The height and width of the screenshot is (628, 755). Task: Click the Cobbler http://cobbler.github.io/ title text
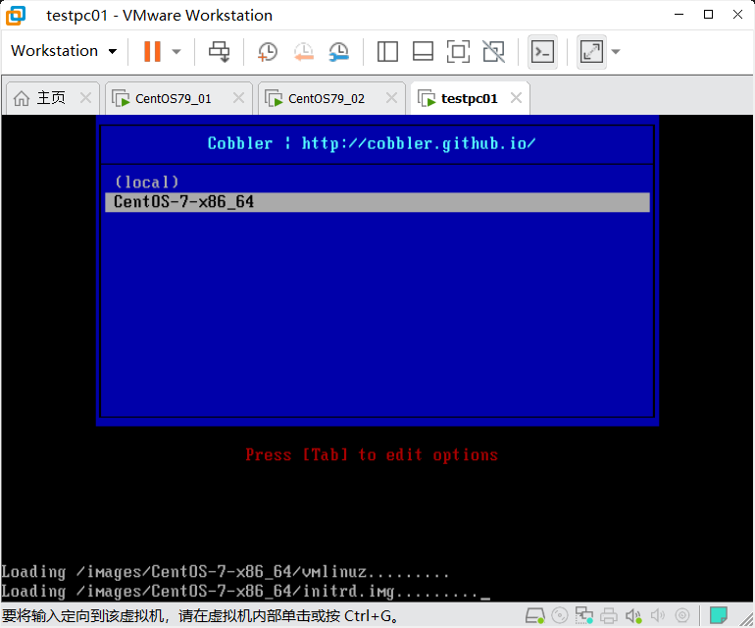click(x=372, y=143)
